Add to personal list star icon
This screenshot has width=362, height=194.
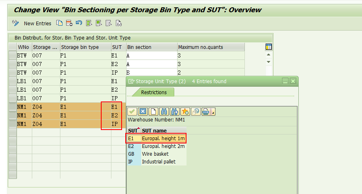point(185,112)
